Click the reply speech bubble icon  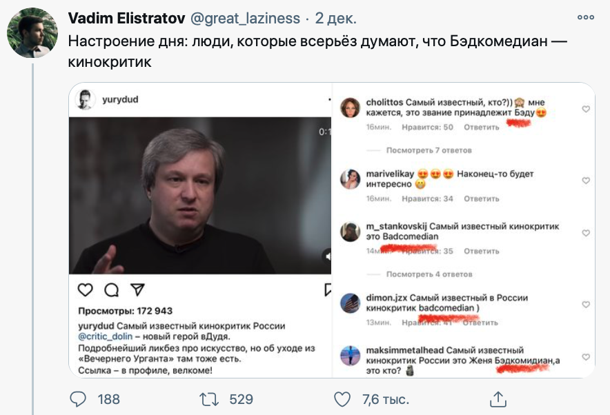coord(79,398)
